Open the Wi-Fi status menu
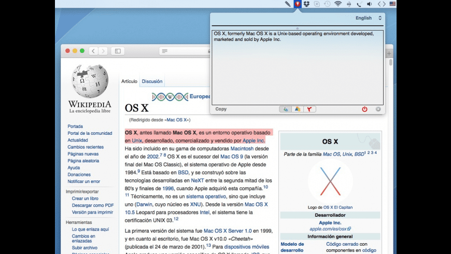The height and width of the screenshot is (254, 451). (x=338, y=4)
